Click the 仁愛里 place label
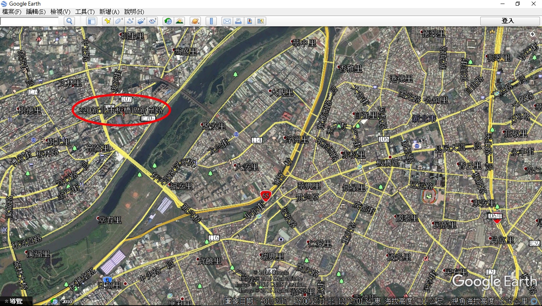 [x=320, y=243]
